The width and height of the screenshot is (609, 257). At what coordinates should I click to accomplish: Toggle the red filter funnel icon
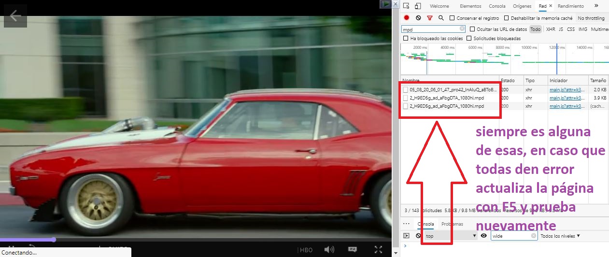click(x=429, y=18)
